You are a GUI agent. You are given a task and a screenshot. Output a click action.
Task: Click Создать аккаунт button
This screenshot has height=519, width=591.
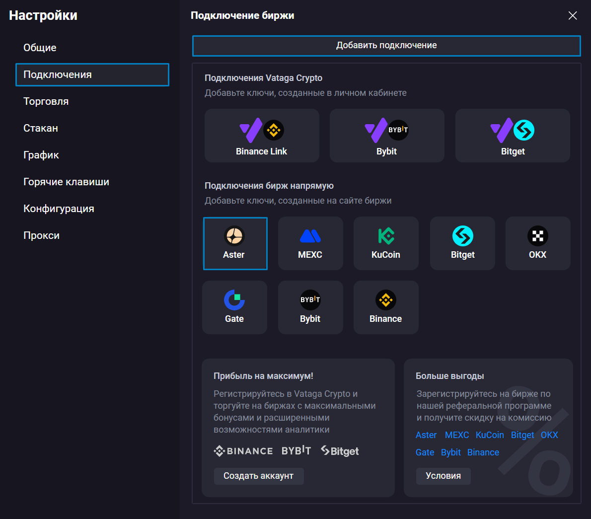pyautogui.click(x=259, y=476)
